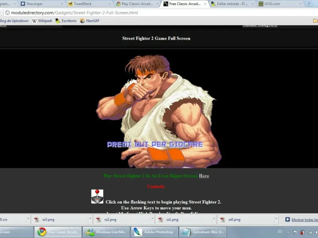Click the Use Arrow Keys to move text
318x238 pixels.
tap(156, 208)
